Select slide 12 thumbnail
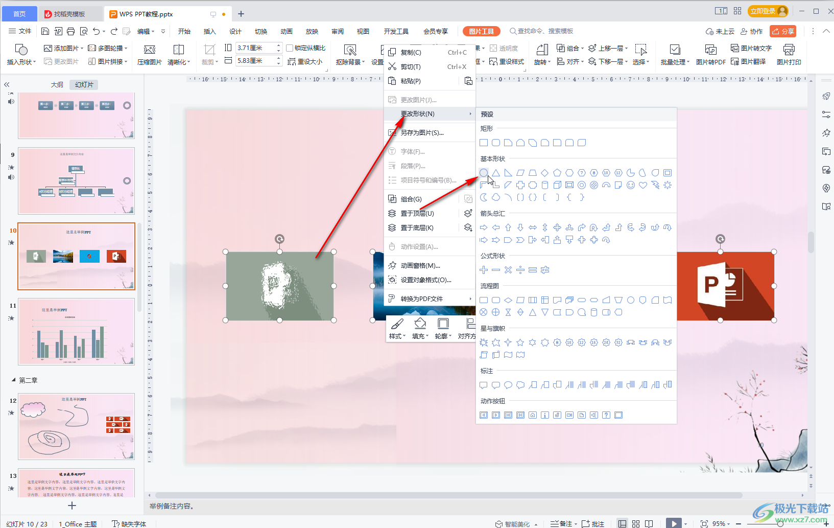This screenshot has width=834, height=528. (77, 426)
